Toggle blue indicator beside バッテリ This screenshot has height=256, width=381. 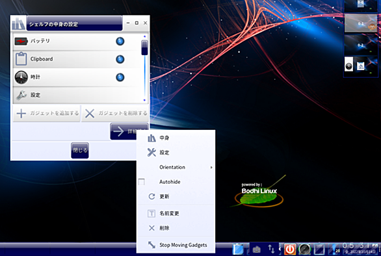click(x=120, y=42)
